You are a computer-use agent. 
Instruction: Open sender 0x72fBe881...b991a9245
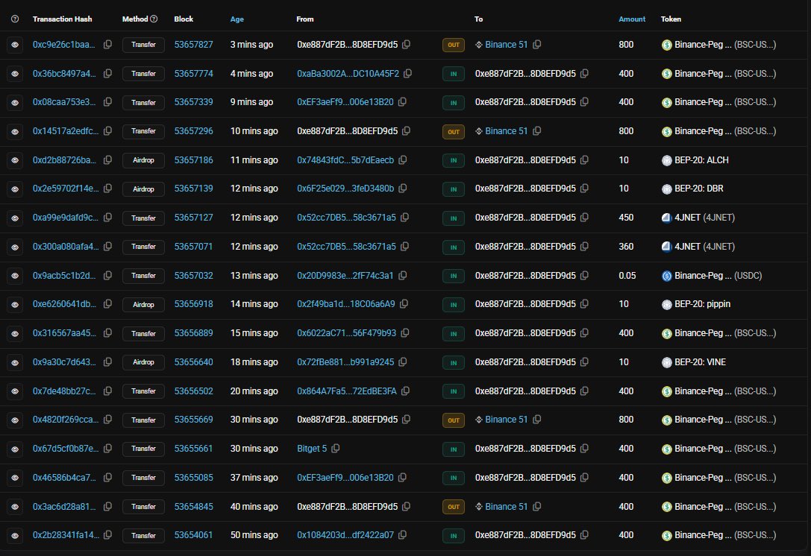click(345, 361)
